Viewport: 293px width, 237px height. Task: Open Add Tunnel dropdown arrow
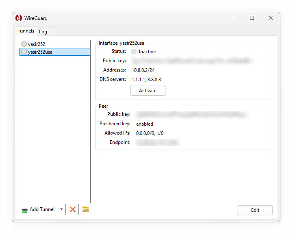[61, 209]
